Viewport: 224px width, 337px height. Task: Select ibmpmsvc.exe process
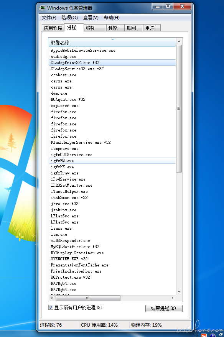[x=112, y=148]
